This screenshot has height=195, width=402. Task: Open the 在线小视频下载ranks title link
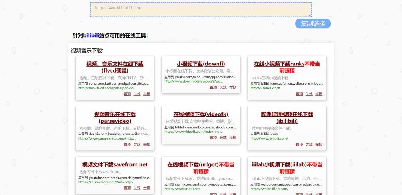[x=279, y=64]
